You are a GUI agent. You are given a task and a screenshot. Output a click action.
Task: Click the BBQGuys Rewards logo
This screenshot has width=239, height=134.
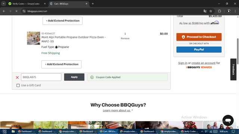pyautogui.click(x=199, y=67)
